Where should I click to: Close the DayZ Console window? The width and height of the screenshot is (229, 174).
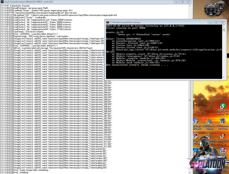[188, 2]
